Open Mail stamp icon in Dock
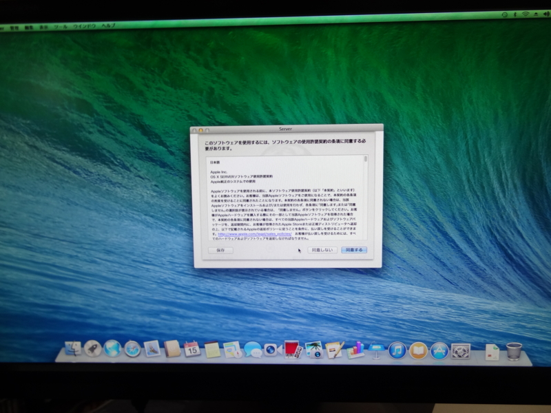 pos(152,349)
